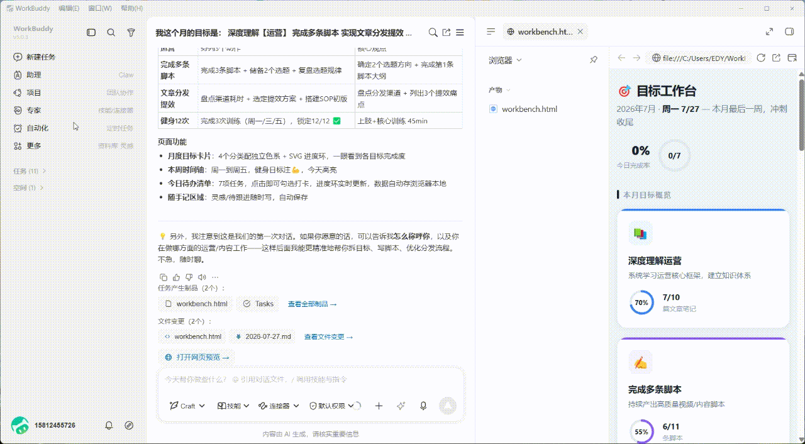Copy the assistant reply
The width and height of the screenshot is (805, 444).
tap(164, 277)
